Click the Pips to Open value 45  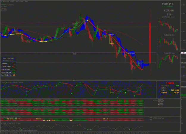[13, 66]
